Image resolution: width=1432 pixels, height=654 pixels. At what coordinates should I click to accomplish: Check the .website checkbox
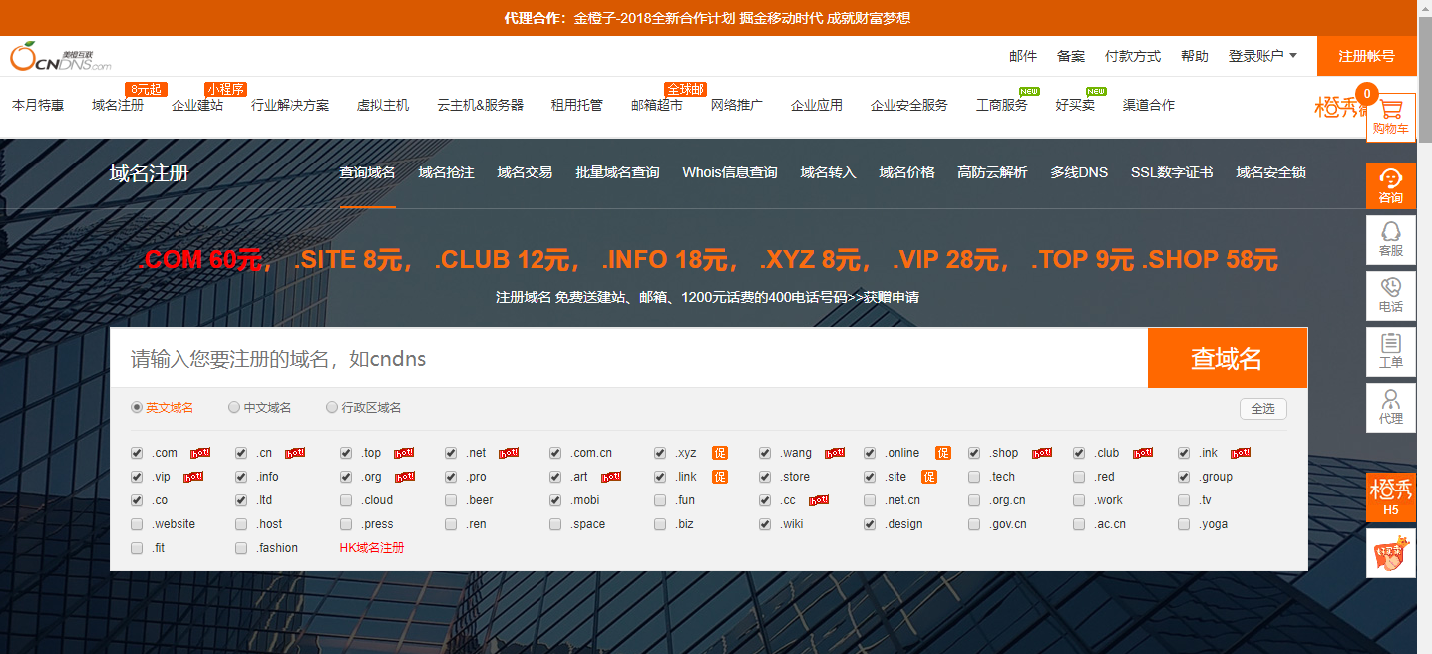pyautogui.click(x=137, y=524)
